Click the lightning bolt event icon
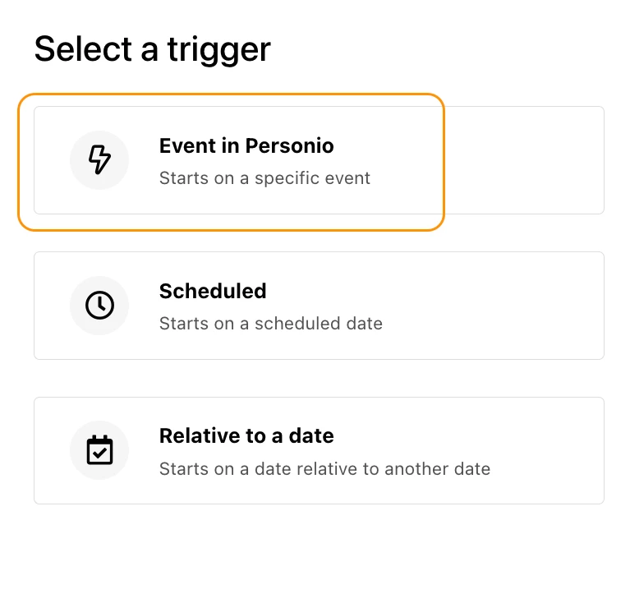Viewport: 630px width, 603px height. (99, 159)
